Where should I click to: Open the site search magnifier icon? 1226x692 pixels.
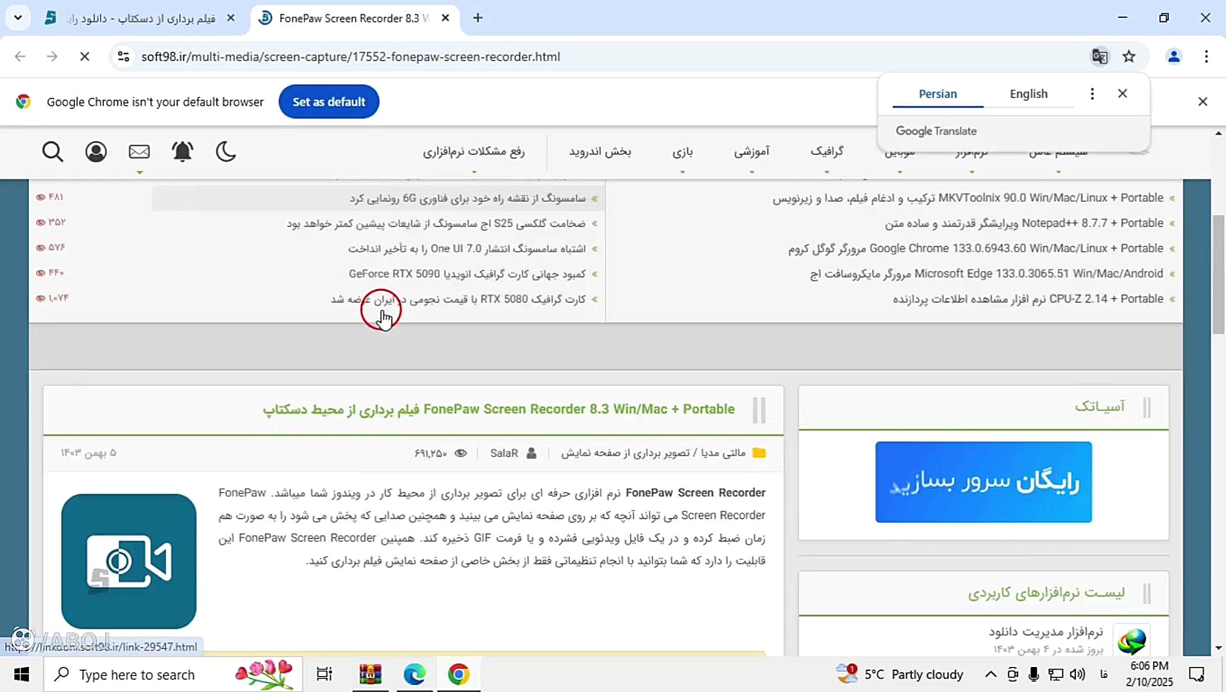tap(53, 152)
